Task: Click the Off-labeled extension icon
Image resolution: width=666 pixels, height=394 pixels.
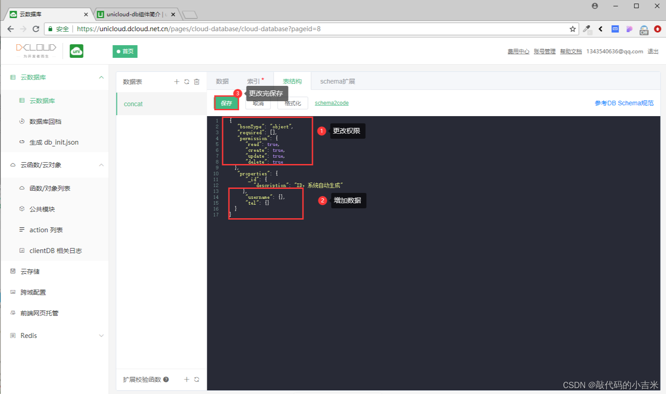Action: pyautogui.click(x=644, y=30)
